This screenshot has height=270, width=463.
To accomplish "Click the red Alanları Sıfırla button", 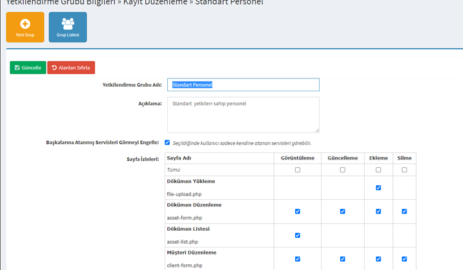I will click(71, 67).
